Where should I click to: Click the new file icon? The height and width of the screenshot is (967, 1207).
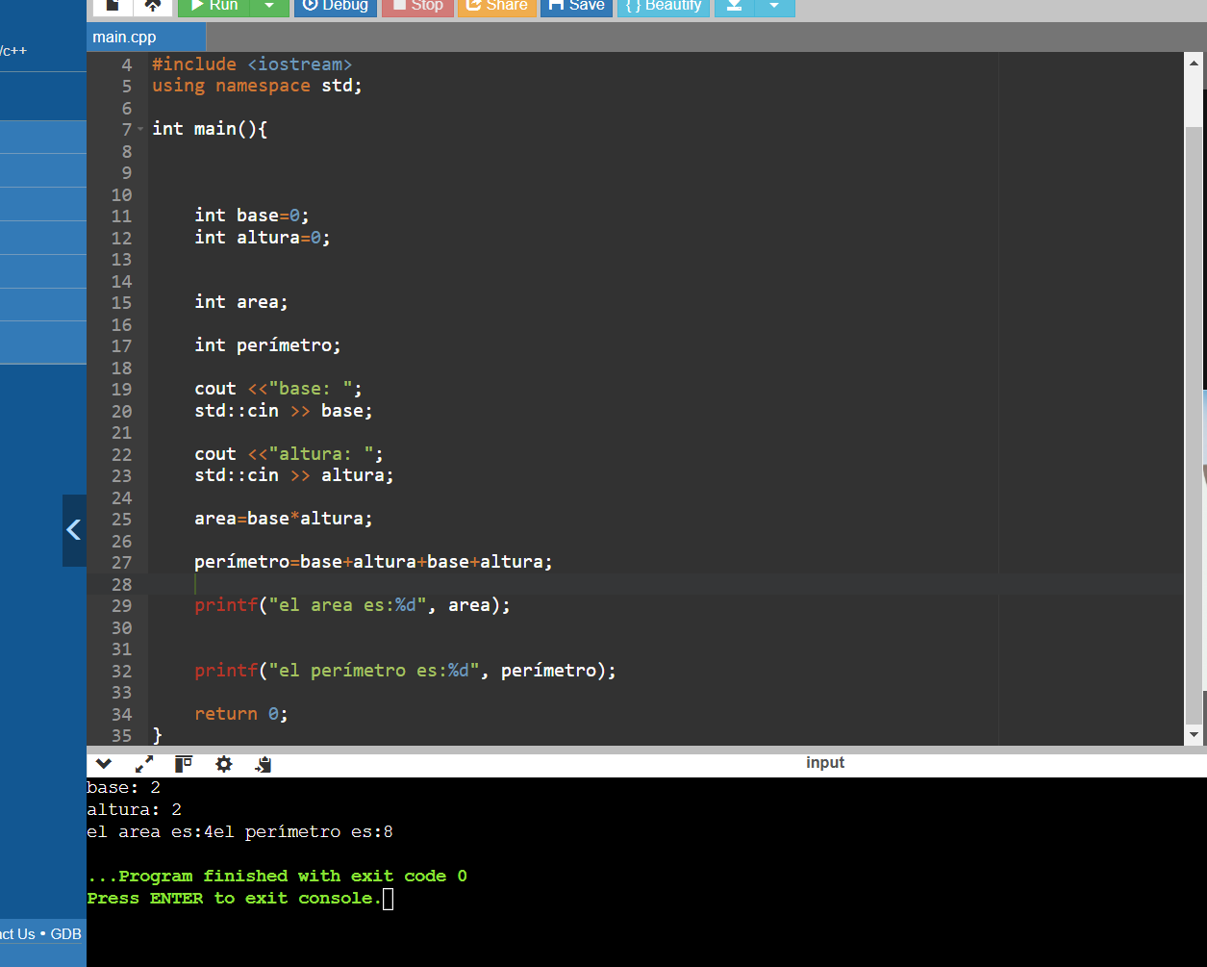113,7
